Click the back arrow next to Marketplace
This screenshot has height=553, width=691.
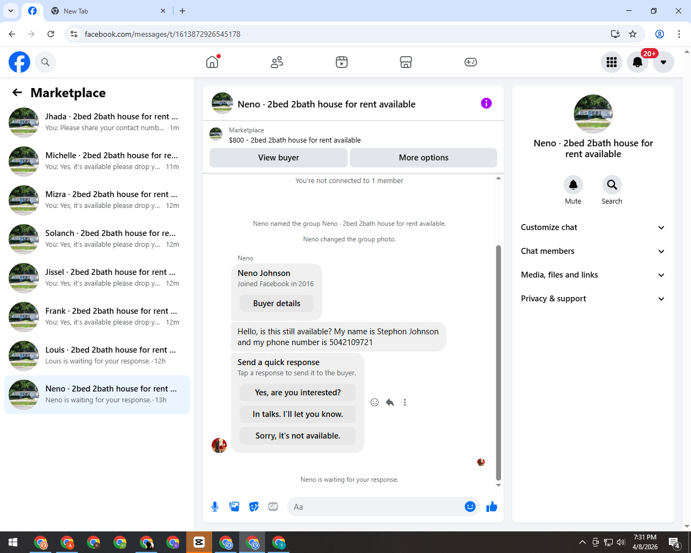[x=17, y=93]
